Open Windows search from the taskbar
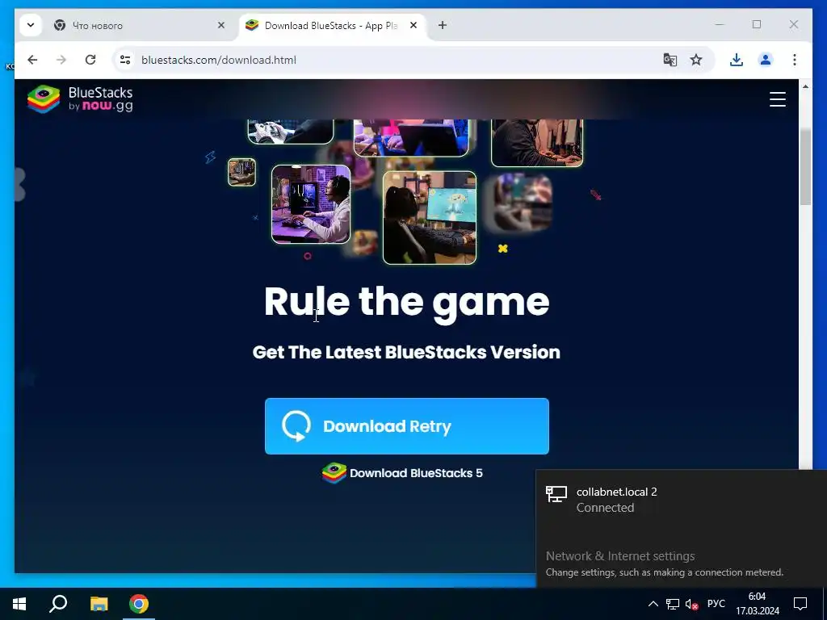 tap(58, 604)
